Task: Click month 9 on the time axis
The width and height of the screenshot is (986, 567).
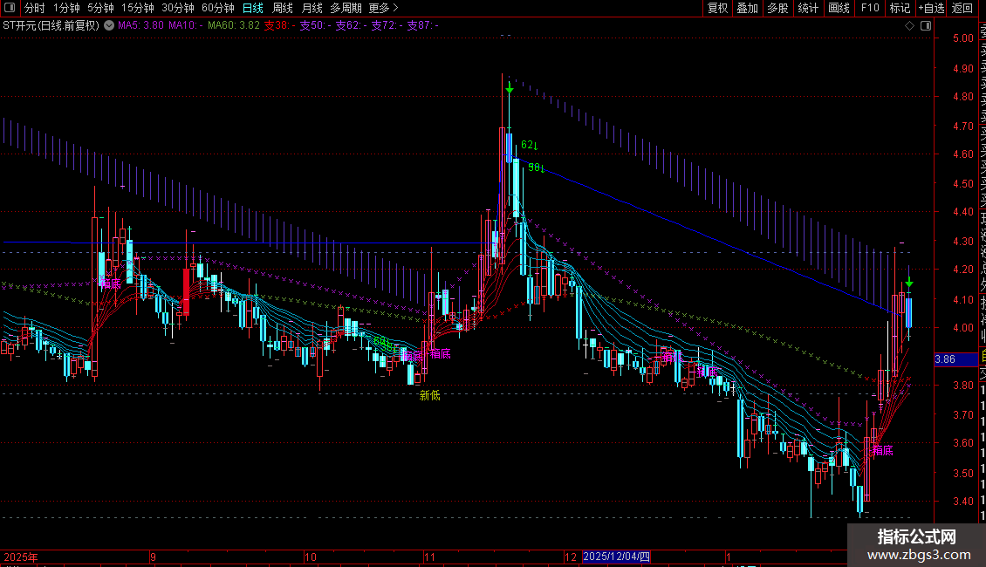Action: click(x=153, y=557)
